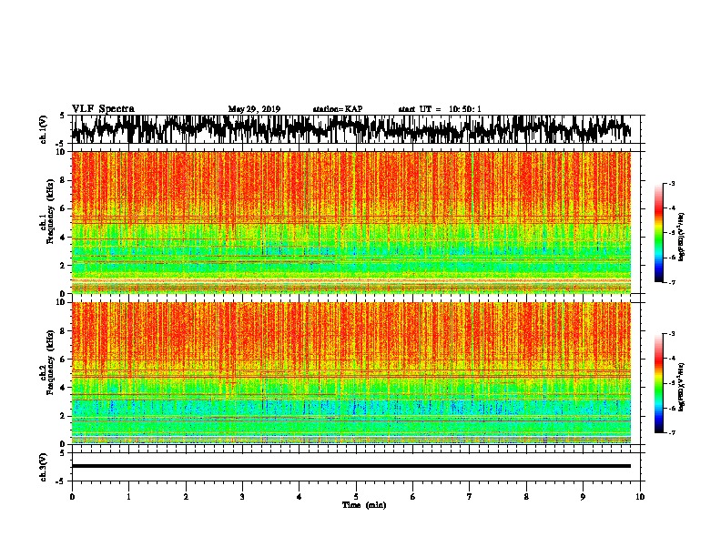Click the "station=KAP" label
Image resolution: width=721 pixels, height=557 pixels.
(x=338, y=109)
